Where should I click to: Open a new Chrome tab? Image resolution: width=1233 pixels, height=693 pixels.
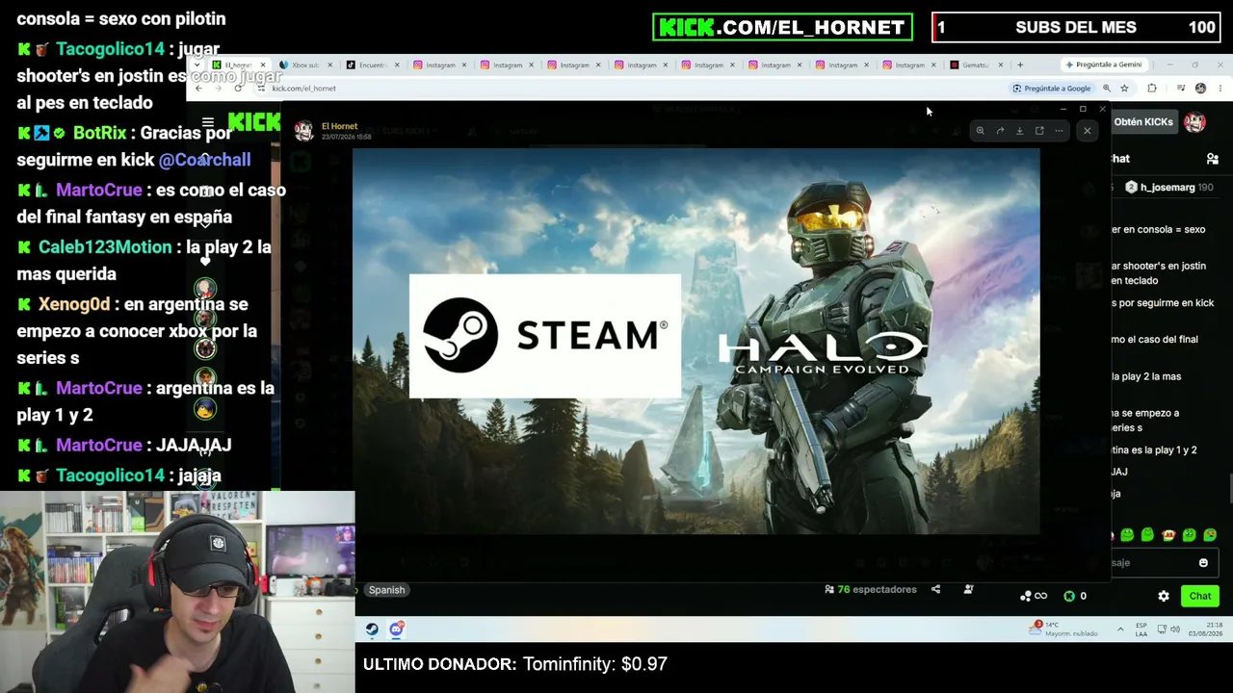pyautogui.click(x=1020, y=64)
